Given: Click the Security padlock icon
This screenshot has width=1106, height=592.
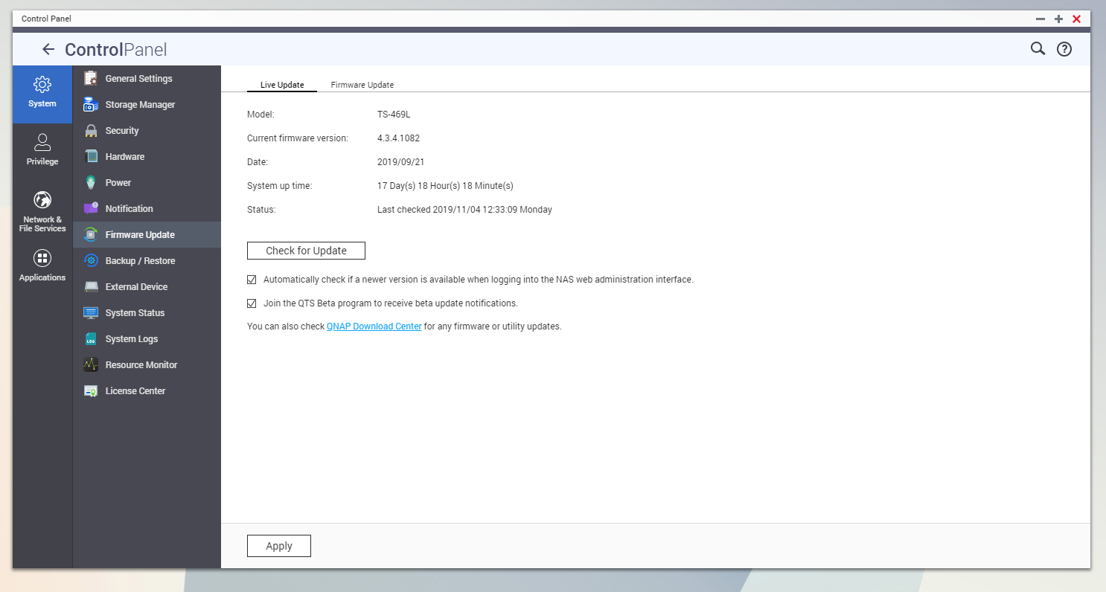Looking at the screenshot, I should tap(91, 130).
